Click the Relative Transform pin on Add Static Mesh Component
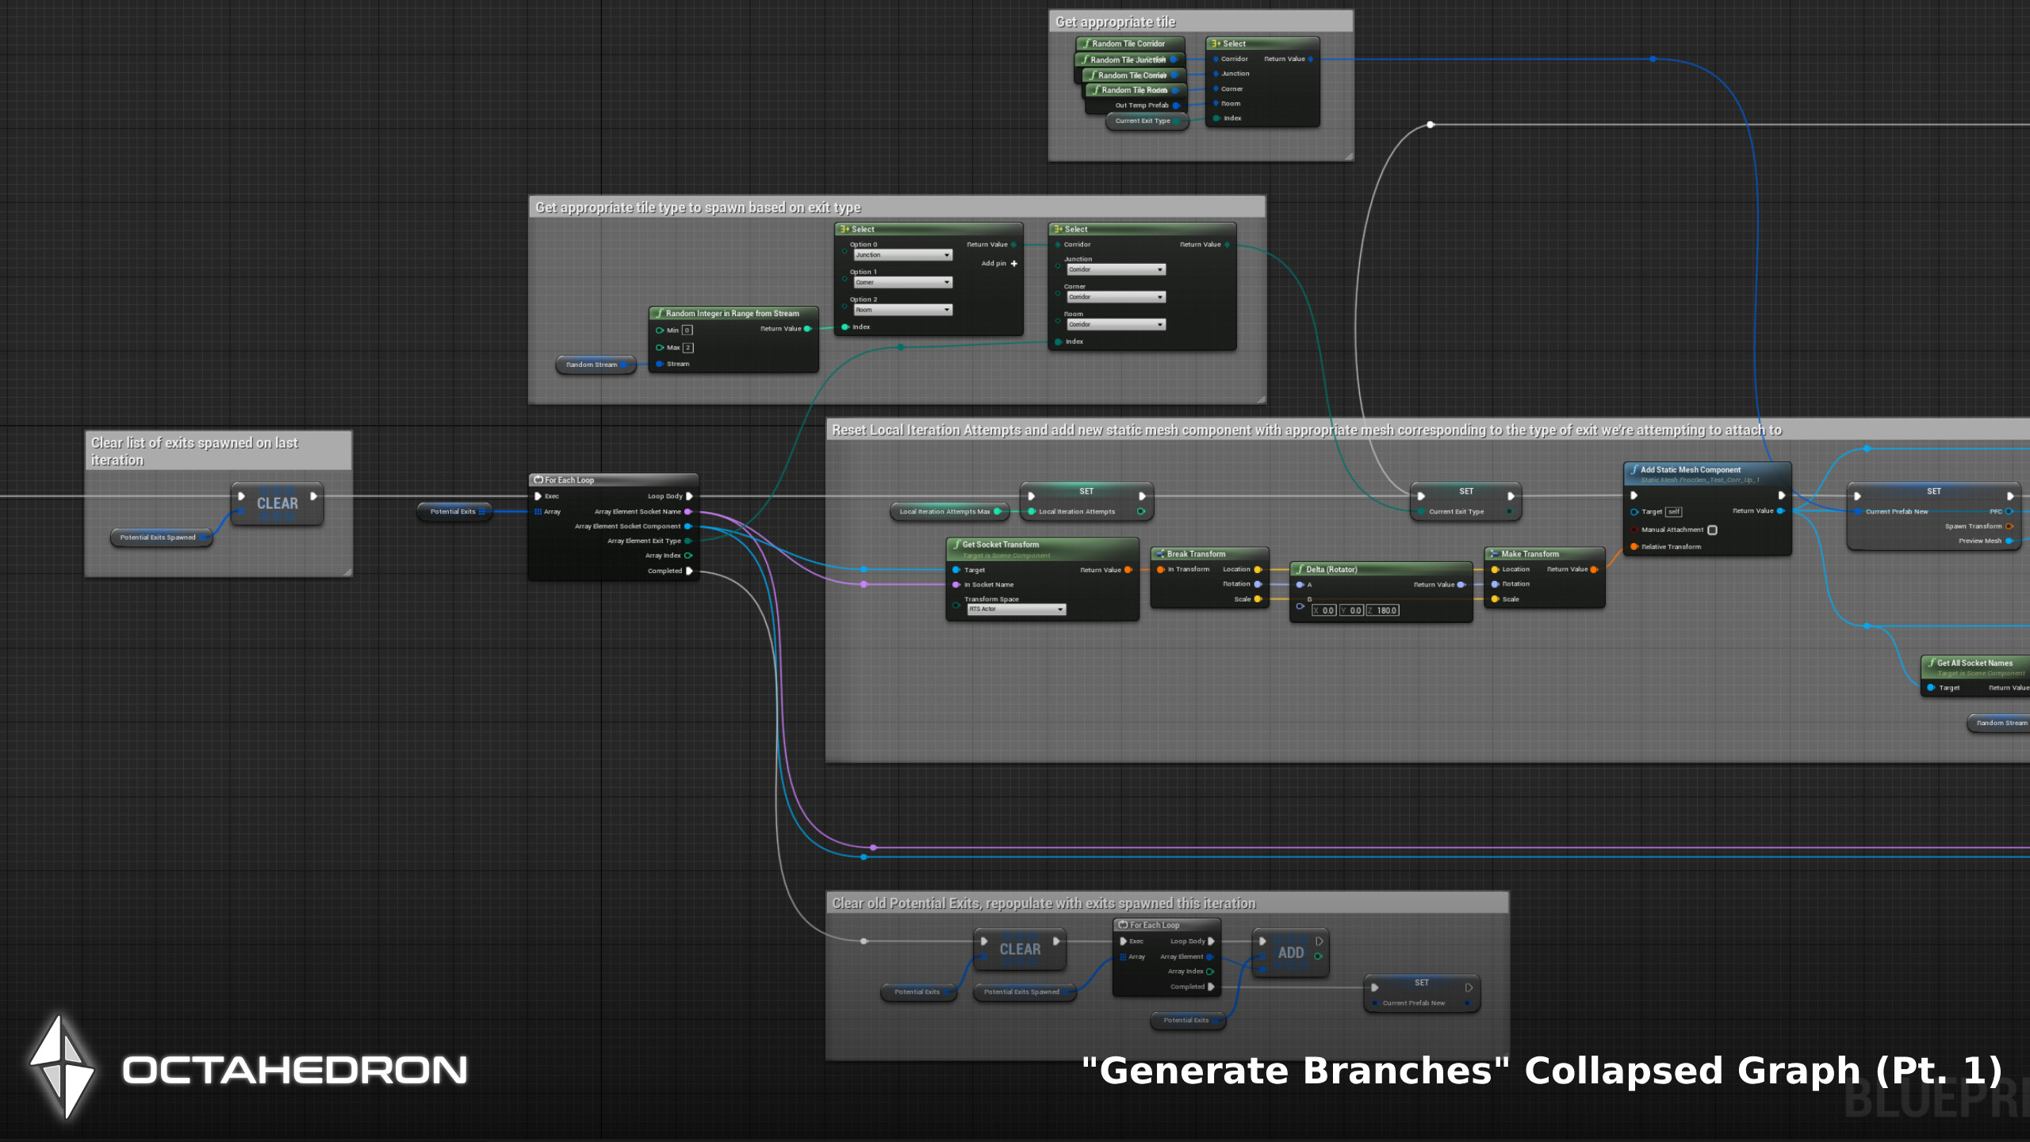This screenshot has height=1142, width=2030. [1634, 547]
